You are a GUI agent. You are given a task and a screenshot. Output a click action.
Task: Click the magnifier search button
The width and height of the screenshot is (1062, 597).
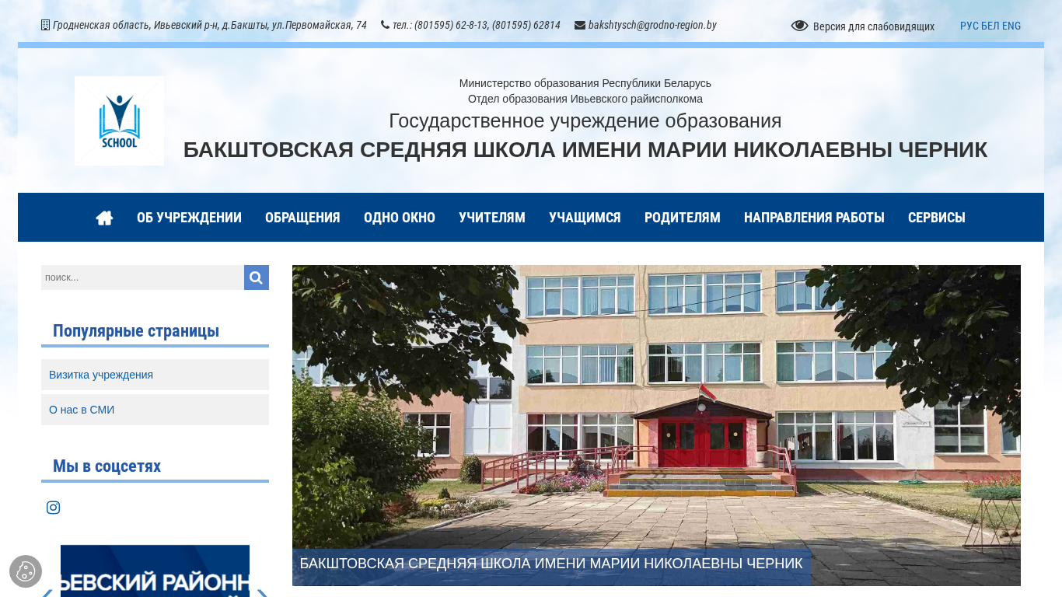[x=257, y=278]
